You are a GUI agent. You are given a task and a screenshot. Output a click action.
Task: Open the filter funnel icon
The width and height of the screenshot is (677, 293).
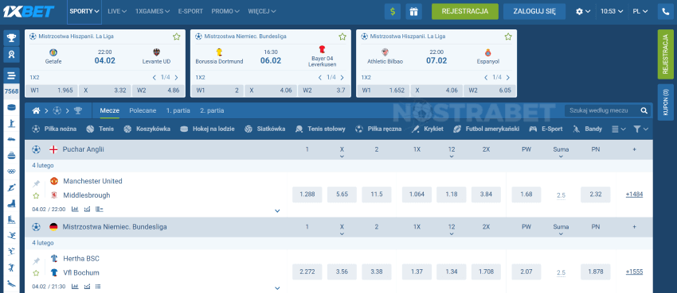tap(640, 129)
